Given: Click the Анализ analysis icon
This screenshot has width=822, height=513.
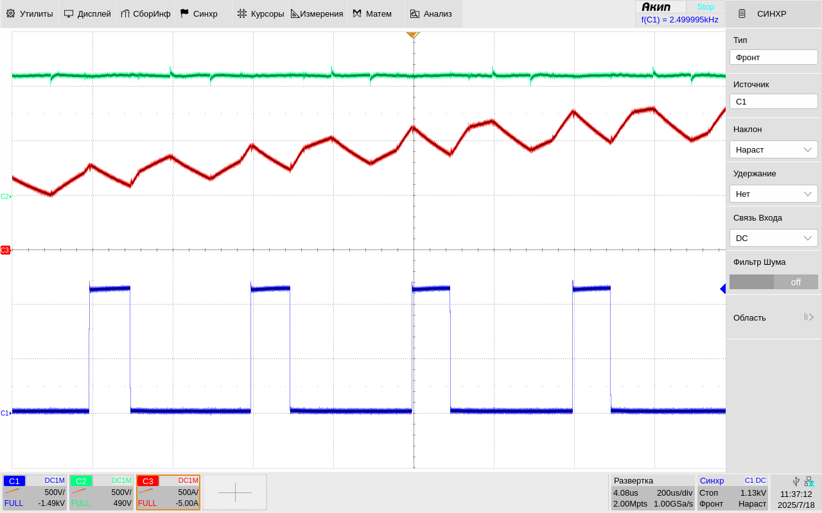Looking at the screenshot, I should click(415, 13).
